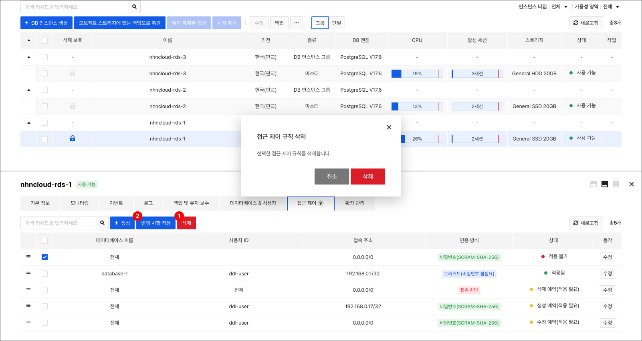Viewport: 642px width, 341px height.
Task: Click 3세션 session bar of nhncloud-rds-3
Action: tap(477, 74)
